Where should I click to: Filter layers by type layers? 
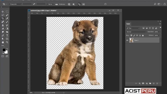tap(150, 28)
